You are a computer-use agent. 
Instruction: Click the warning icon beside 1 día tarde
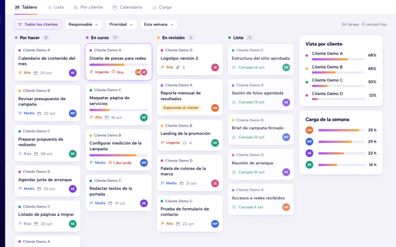pos(110,162)
